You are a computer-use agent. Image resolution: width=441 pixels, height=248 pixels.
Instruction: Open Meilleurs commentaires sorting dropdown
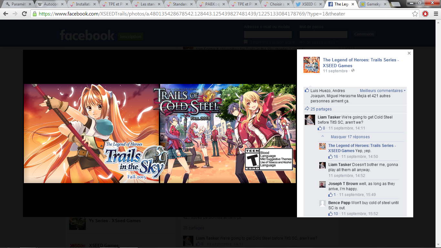[383, 91]
